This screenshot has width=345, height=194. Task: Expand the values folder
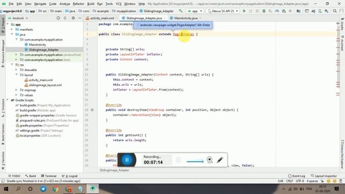pos(16,95)
